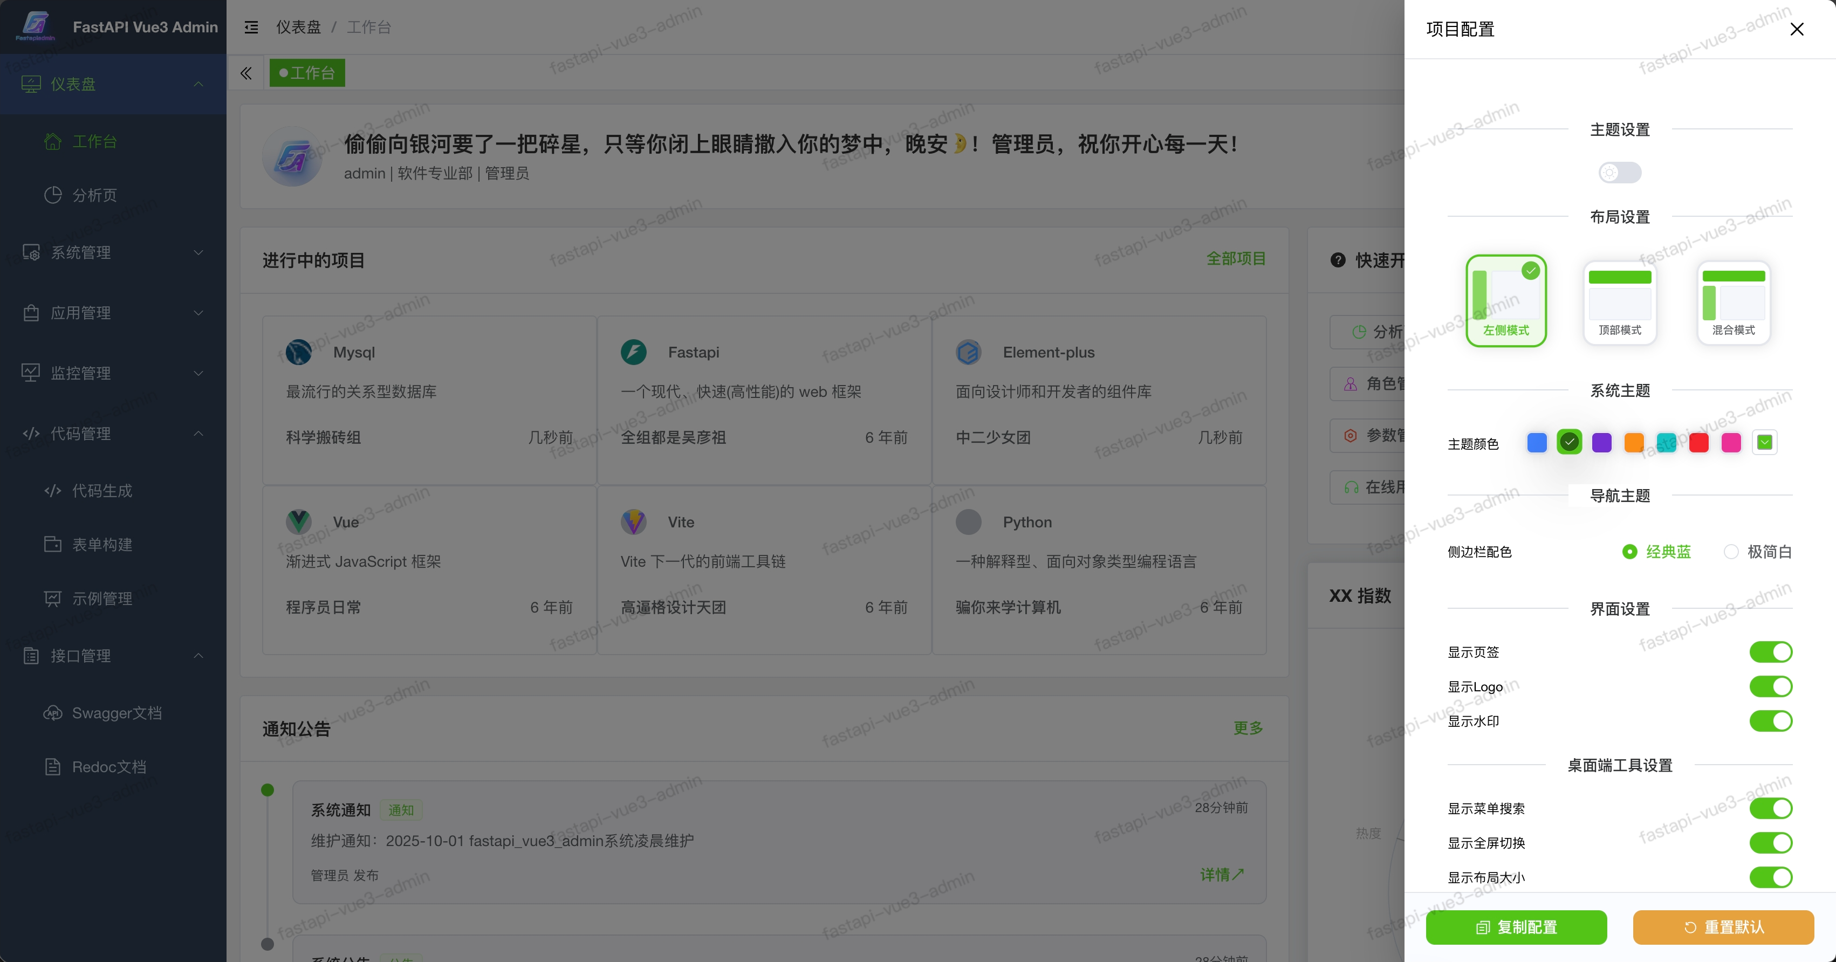Collapse the 代码管理 menu chevron

(198, 433)
